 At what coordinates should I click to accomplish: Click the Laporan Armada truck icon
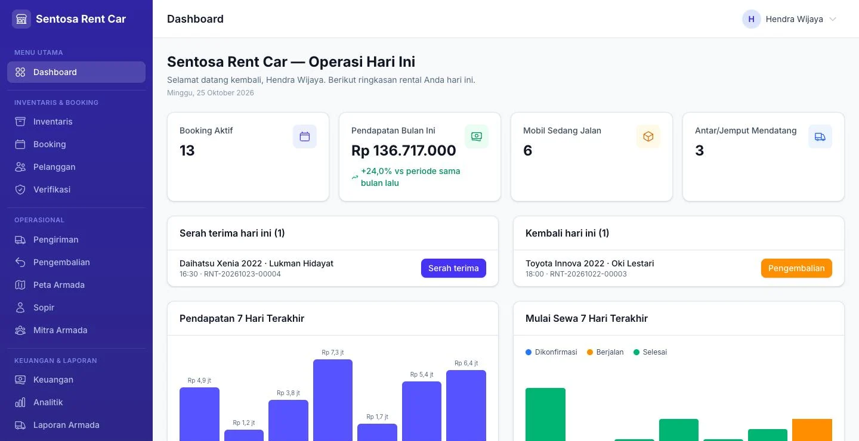(20, 425)
